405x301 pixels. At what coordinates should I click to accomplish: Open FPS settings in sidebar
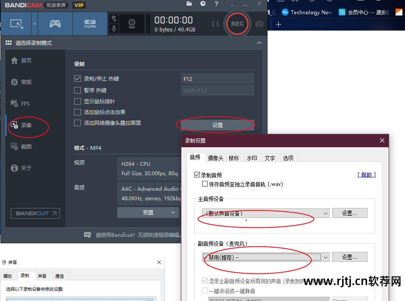[20, 103]
